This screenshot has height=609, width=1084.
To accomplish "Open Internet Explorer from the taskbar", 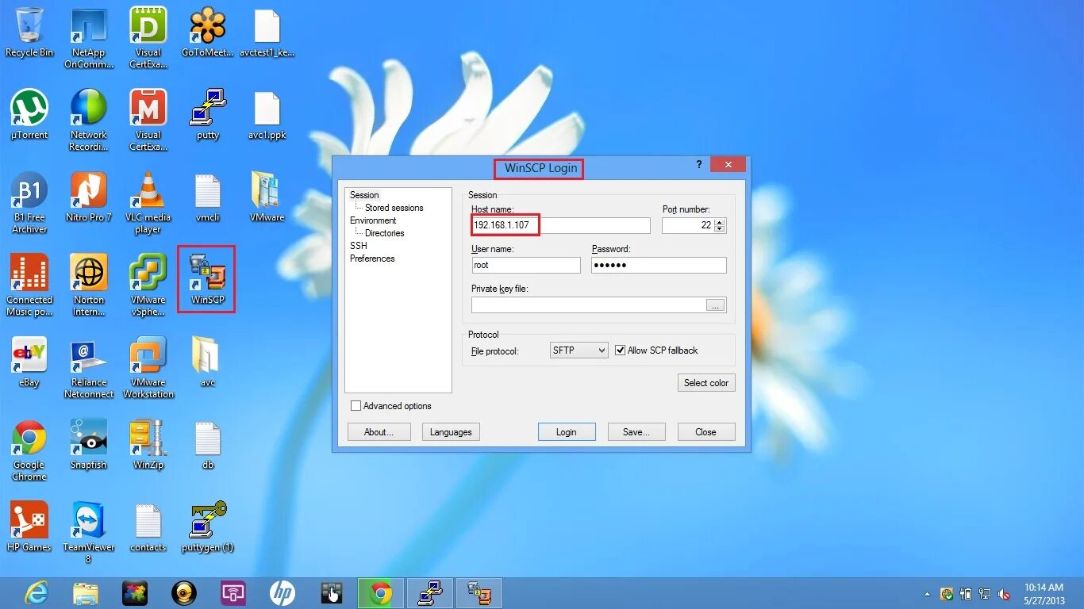I will pos(37,593).
